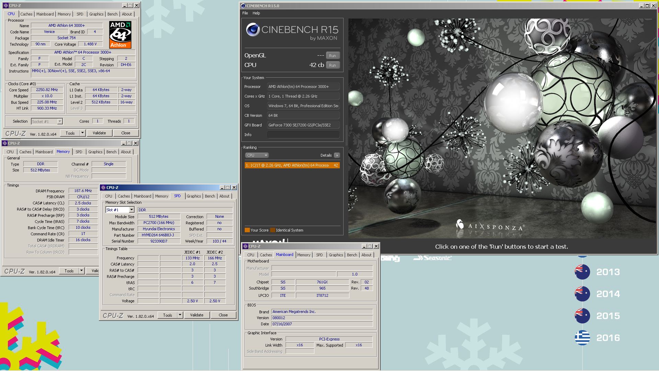The width and height of the screenshot is (659, 371).
Task: Click the Cinebench title bar app icon
Action: point(243,5)
